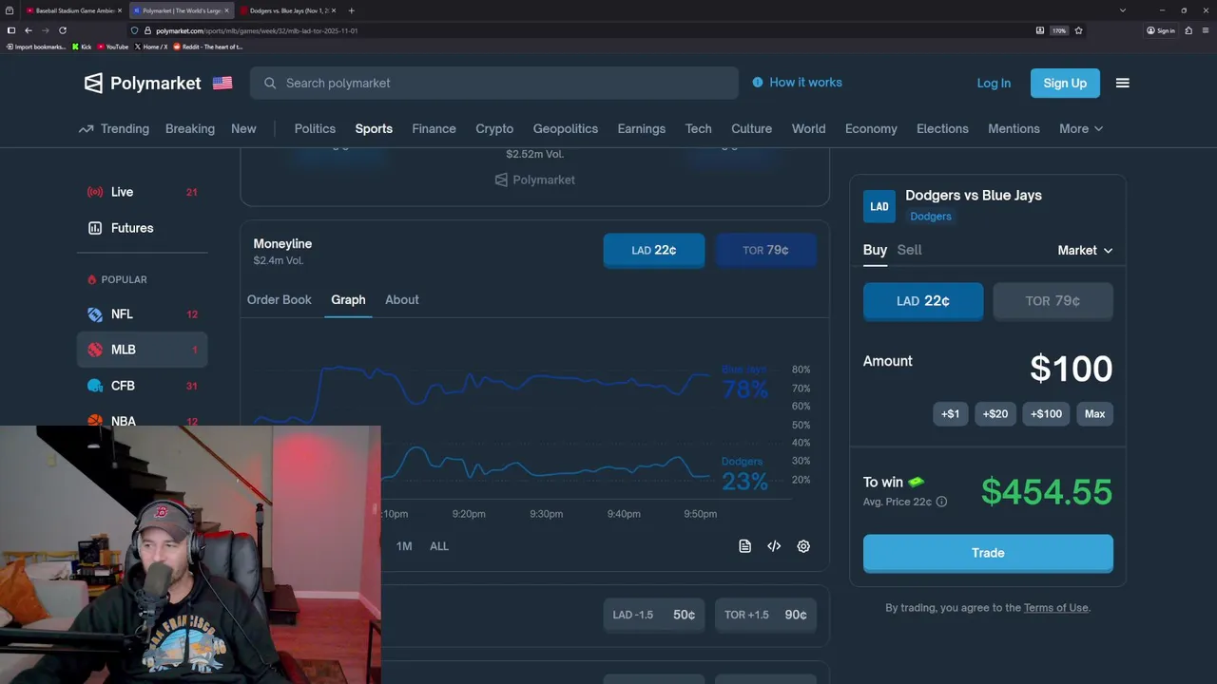Switch to the Order Book tab
The image size is (1217, 684).
pyautogui.click(x=280, y=300)
